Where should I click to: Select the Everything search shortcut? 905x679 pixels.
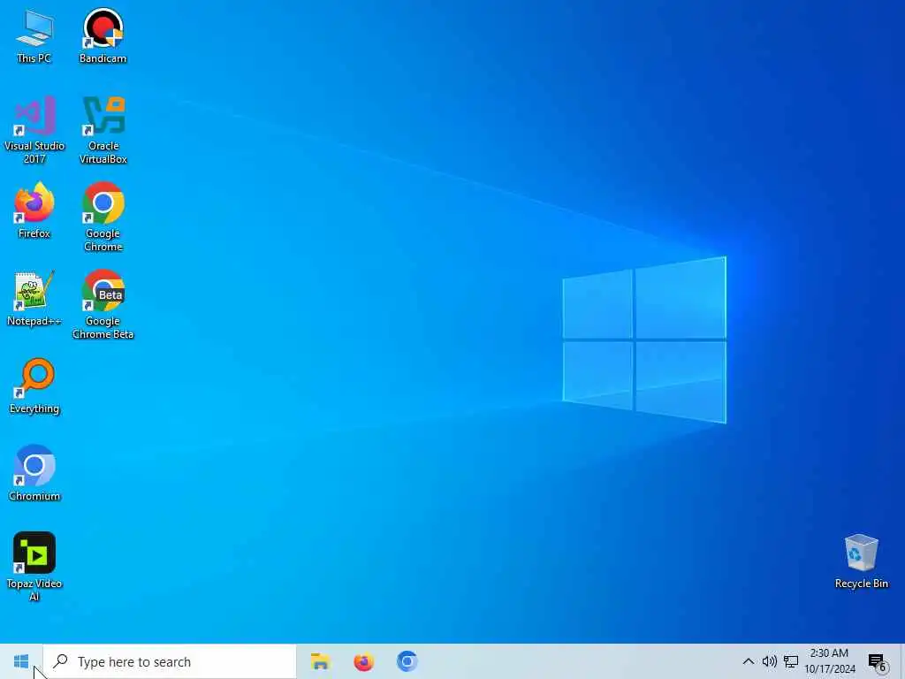tap(34, 386)
